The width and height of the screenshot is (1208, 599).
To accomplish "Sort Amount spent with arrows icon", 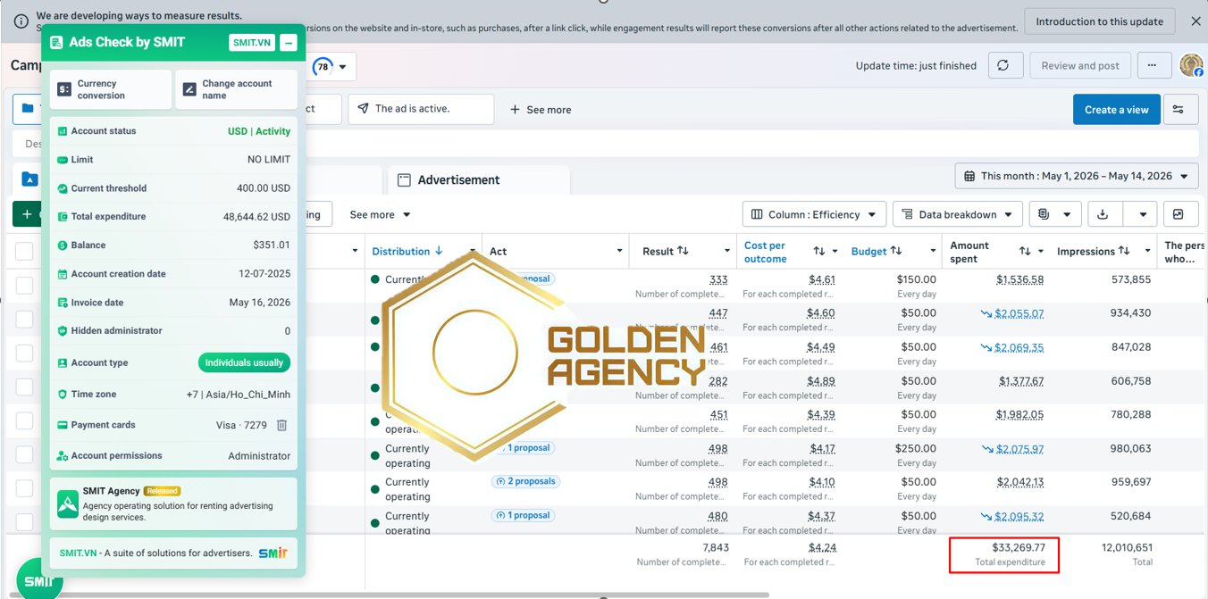I will pos(1025,251).
